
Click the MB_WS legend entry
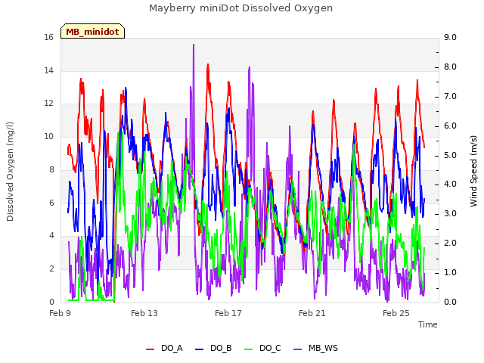(315, 349)
